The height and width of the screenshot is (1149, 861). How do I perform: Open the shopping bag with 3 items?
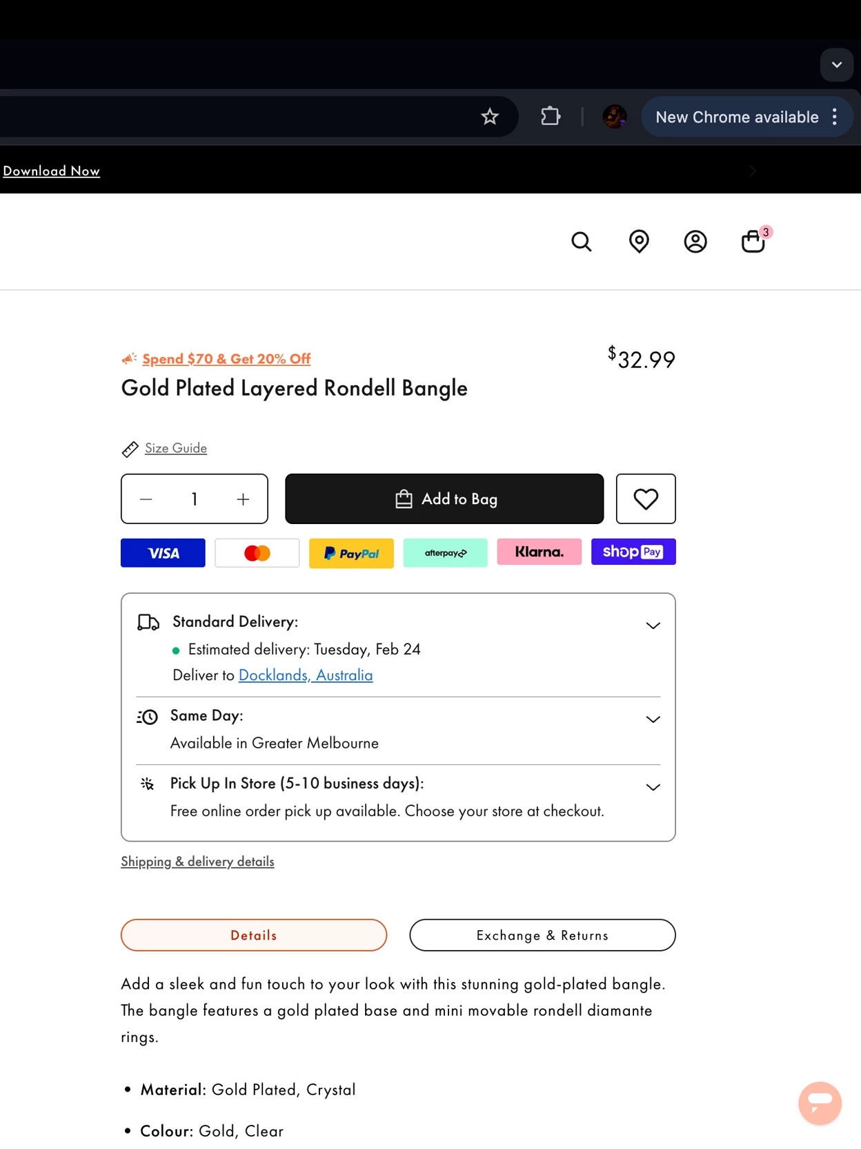(x=753, y=242)
